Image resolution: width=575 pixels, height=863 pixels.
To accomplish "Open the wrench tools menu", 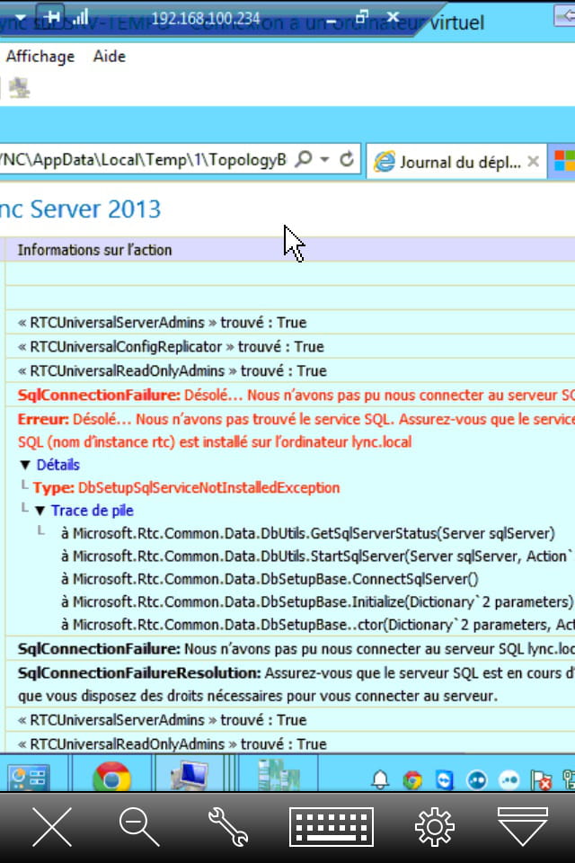I will pyautogui.click(x=228, y=826).
